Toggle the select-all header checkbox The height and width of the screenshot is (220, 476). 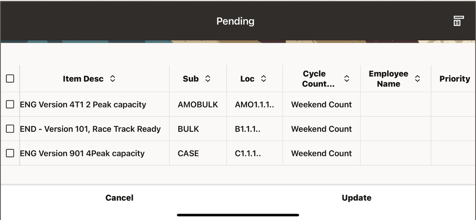coord(10,79)
